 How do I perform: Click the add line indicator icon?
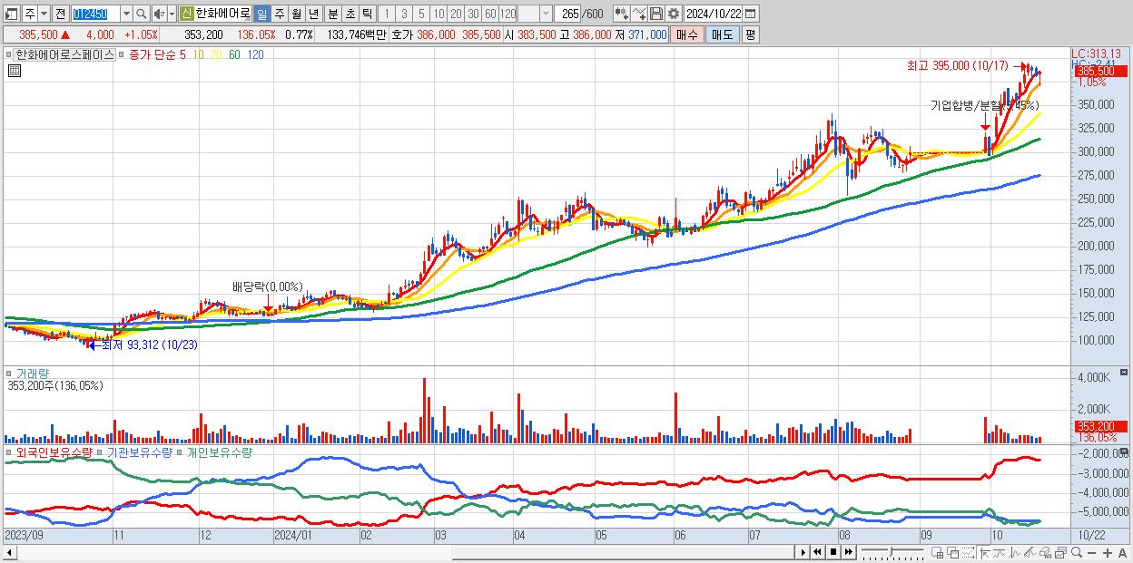click(x=639, y=14)
